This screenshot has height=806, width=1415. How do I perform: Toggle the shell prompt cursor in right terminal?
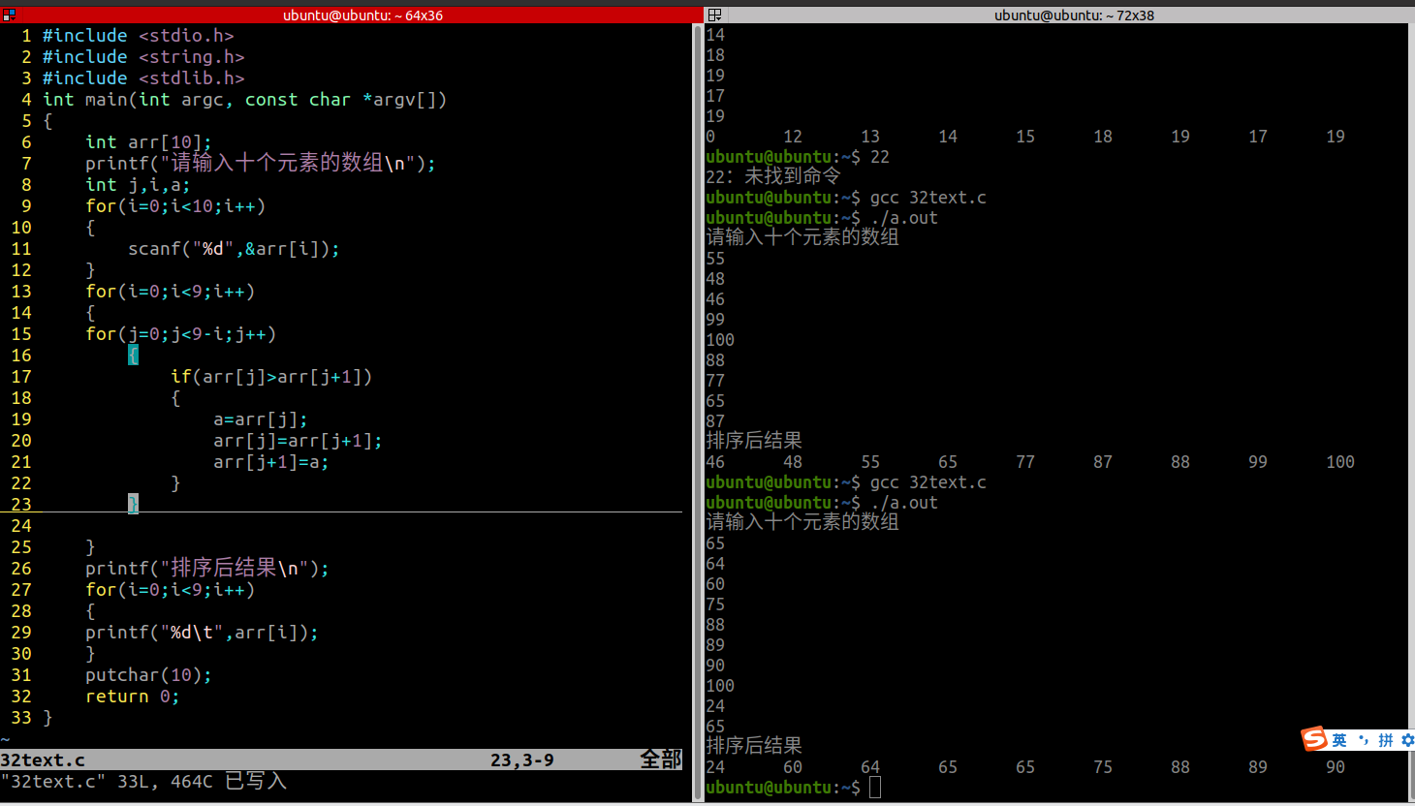(x=874, y=788)
